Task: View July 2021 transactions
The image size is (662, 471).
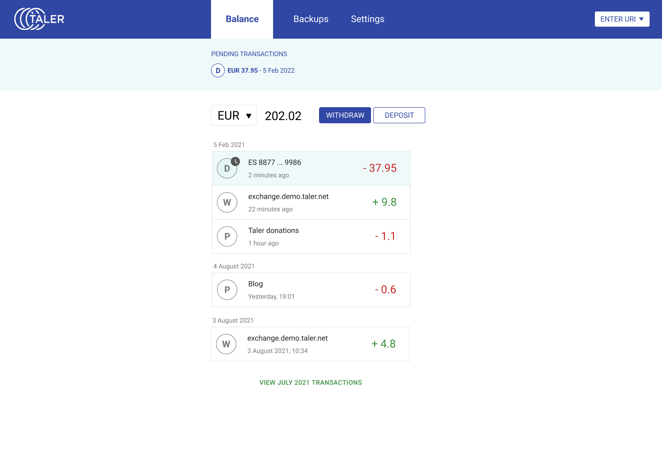Action: coord(311,383)
